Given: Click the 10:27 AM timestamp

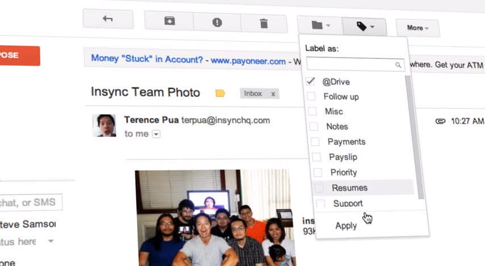Looking at the screenshot, I should (x=467, y=121).
